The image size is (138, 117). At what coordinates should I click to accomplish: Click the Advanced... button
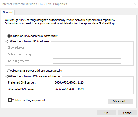click(120, 101)
